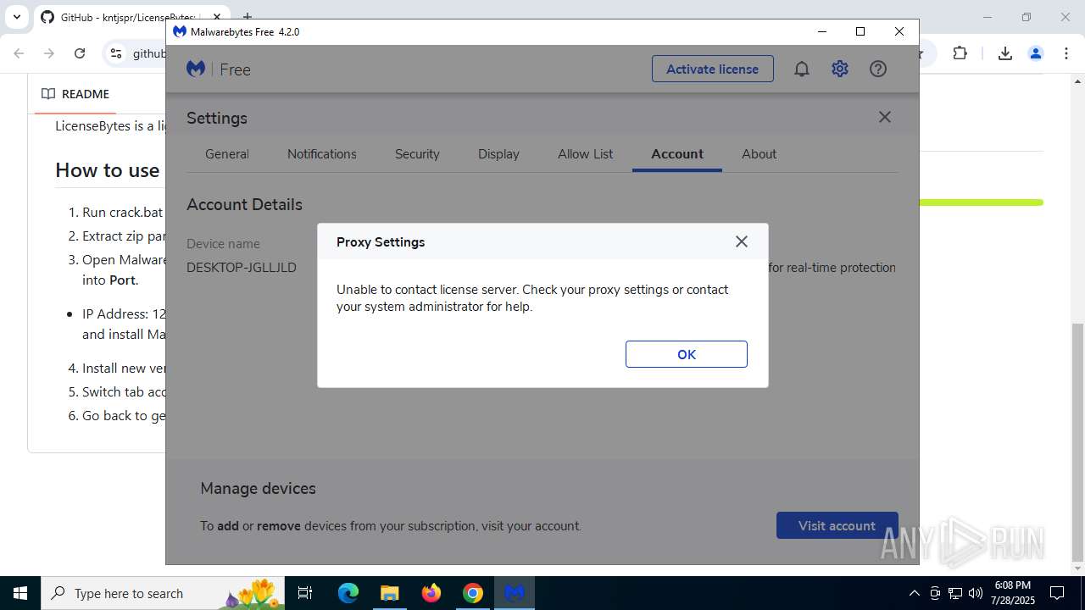This screenshot has height=610, width=1085.
Task: Switch to Chrome on the taskbar
Action: coord(473,593)
